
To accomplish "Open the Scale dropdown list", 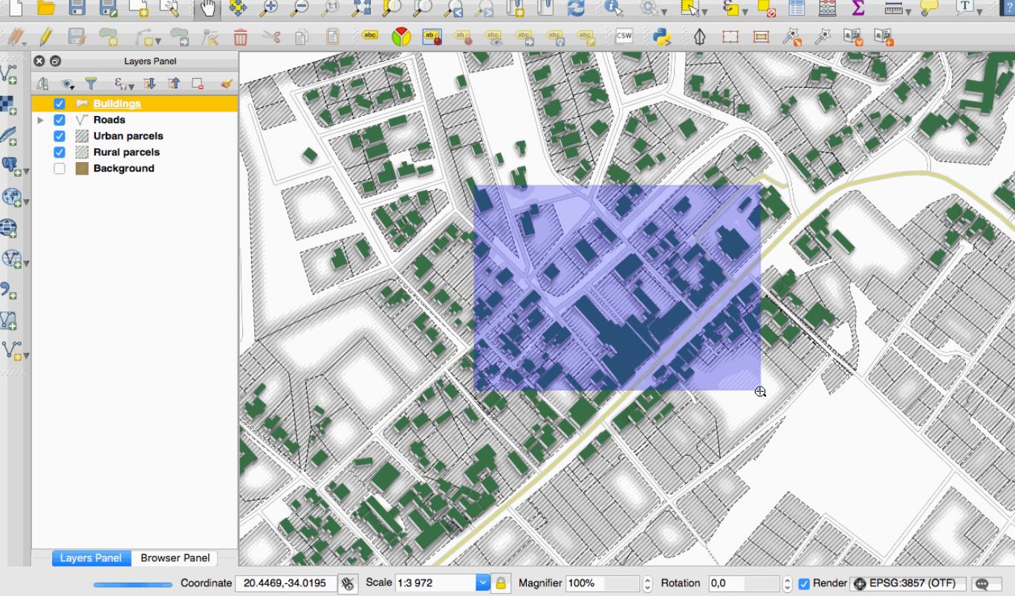I will tap(483, 583).
